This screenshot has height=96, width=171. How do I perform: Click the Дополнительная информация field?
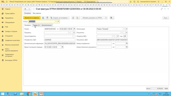[60, 43]
